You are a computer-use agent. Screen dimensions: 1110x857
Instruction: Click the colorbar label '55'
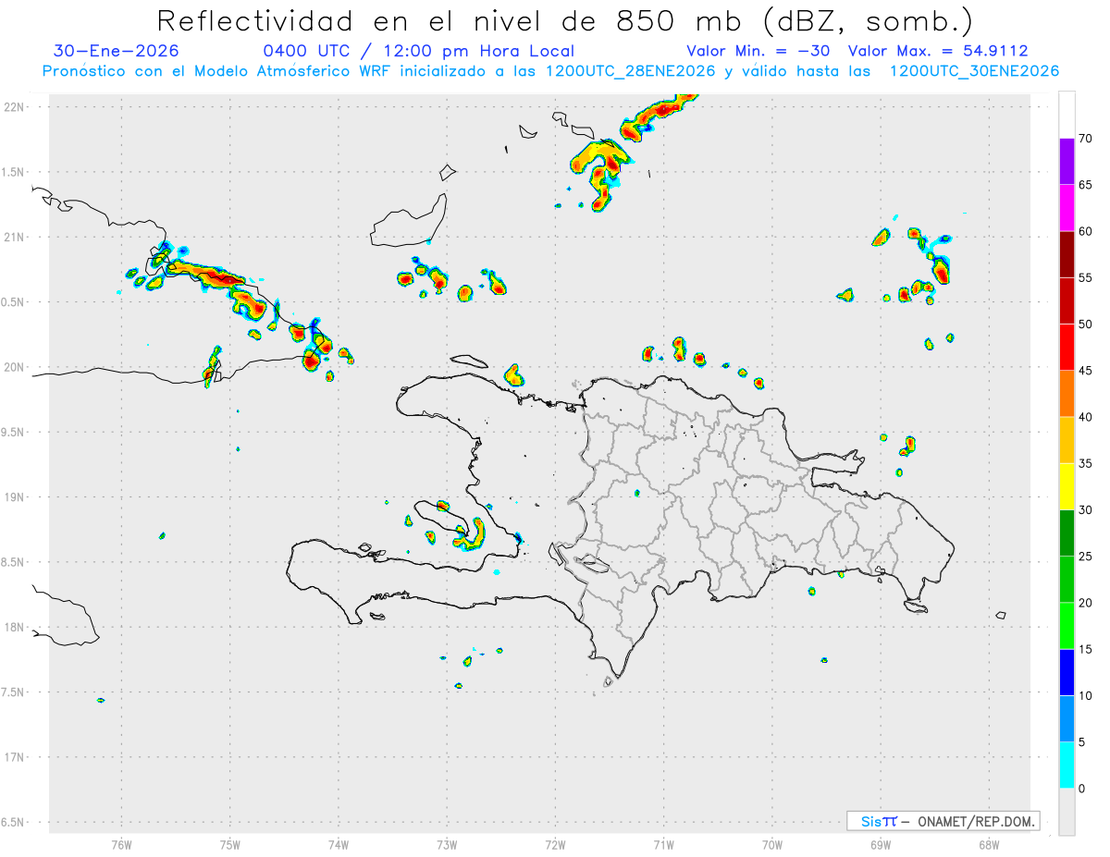click(x=1086, y=277)
